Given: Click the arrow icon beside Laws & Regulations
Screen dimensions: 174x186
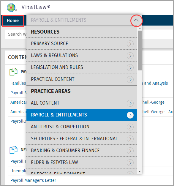Looking at the screenshot, I should point(130,56).
